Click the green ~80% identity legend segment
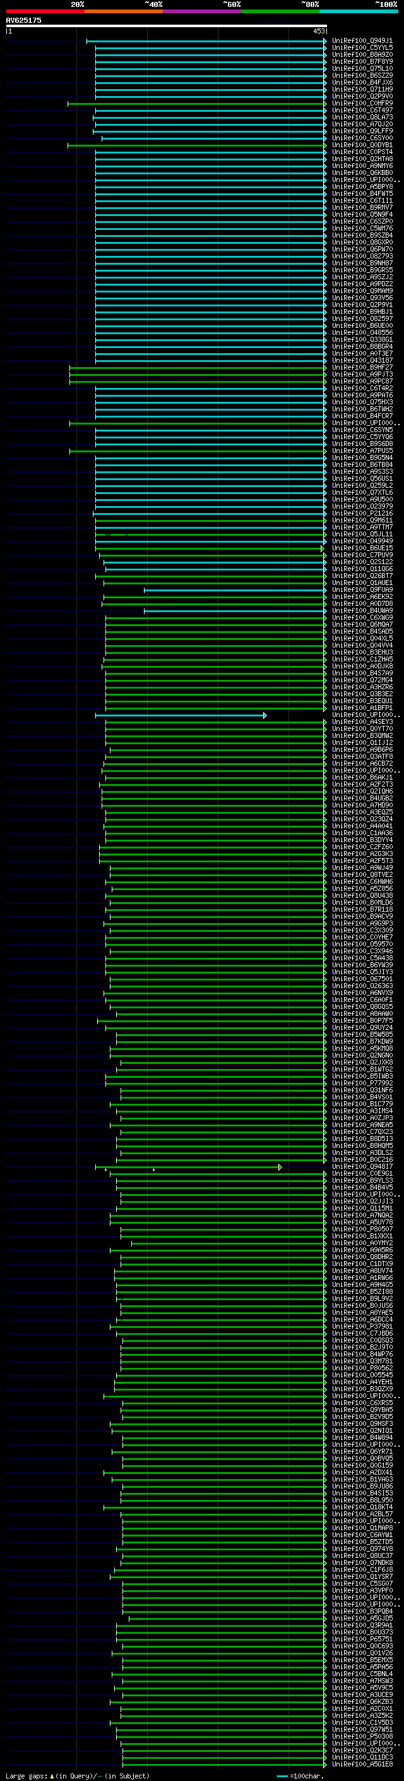404x1781 pixels. pyautogui.click(x=280, y=11)
